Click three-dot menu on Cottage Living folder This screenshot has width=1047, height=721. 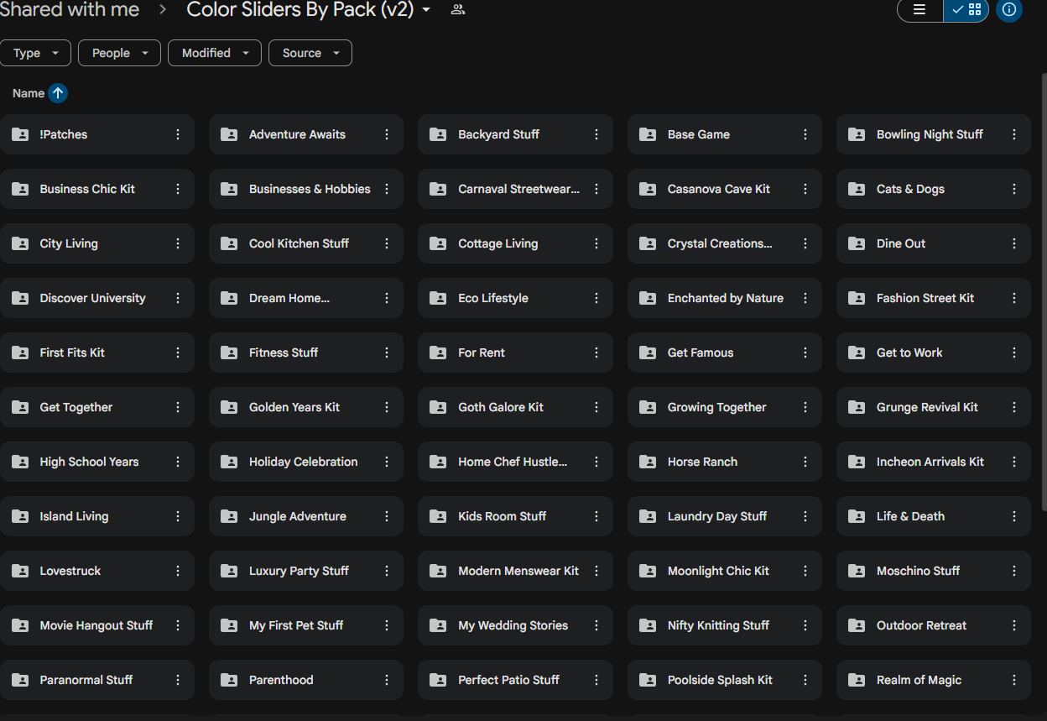(596, 243)
